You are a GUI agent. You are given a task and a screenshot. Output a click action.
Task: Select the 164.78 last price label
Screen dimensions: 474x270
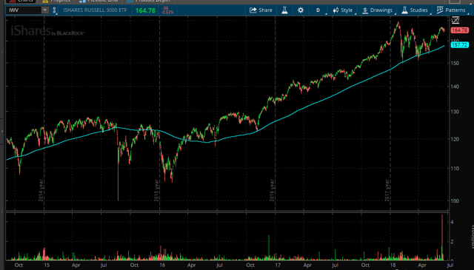click(459, 30)
